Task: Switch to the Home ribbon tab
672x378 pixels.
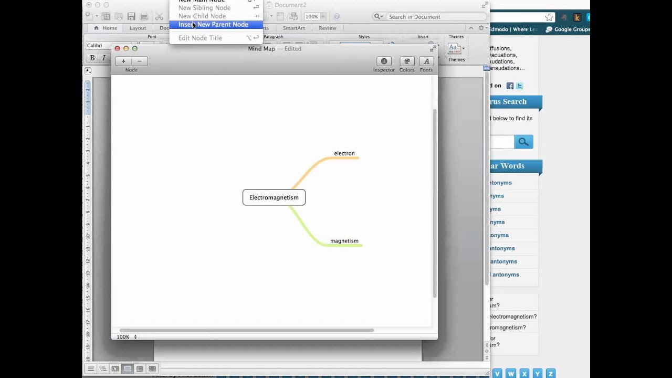Action: [105, 28]
